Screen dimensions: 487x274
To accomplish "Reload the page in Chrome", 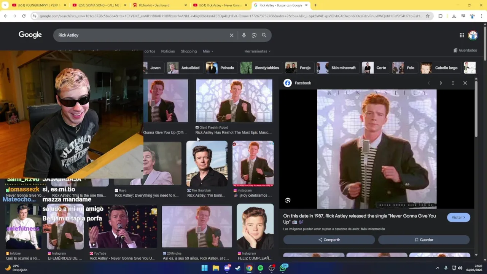I will coord(24,16).
